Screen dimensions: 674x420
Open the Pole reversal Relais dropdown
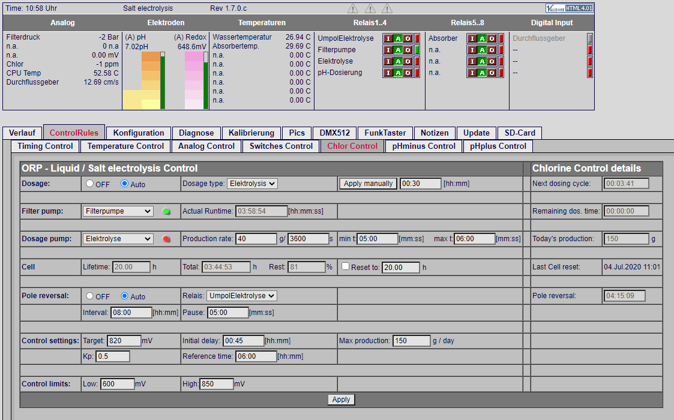tap(242, 296)
